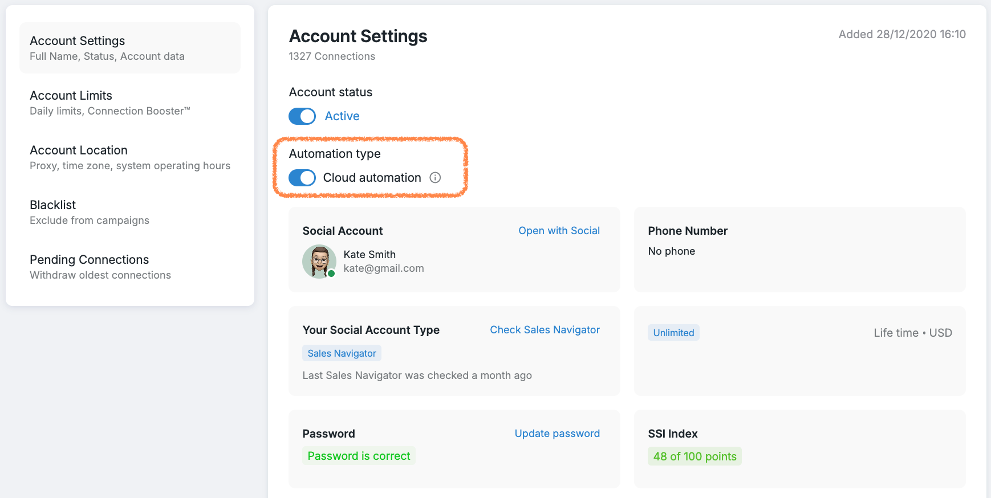Click the 1327 Connections text
This screenshot has height=498, width=991.
click(x=332, y=56)
